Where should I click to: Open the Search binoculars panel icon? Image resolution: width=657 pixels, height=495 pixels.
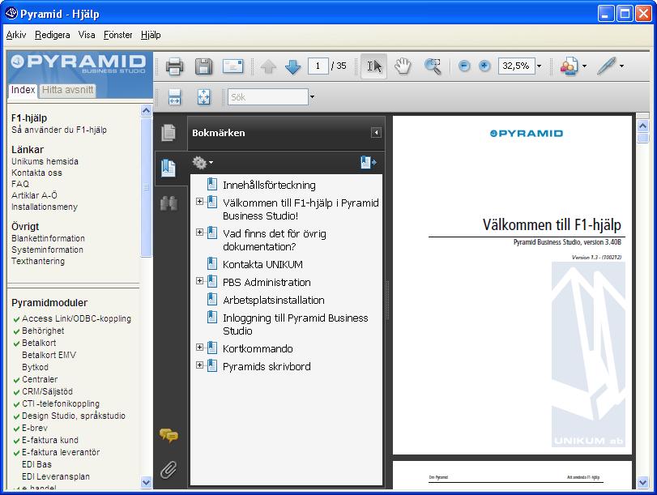(x=169, y=203)
